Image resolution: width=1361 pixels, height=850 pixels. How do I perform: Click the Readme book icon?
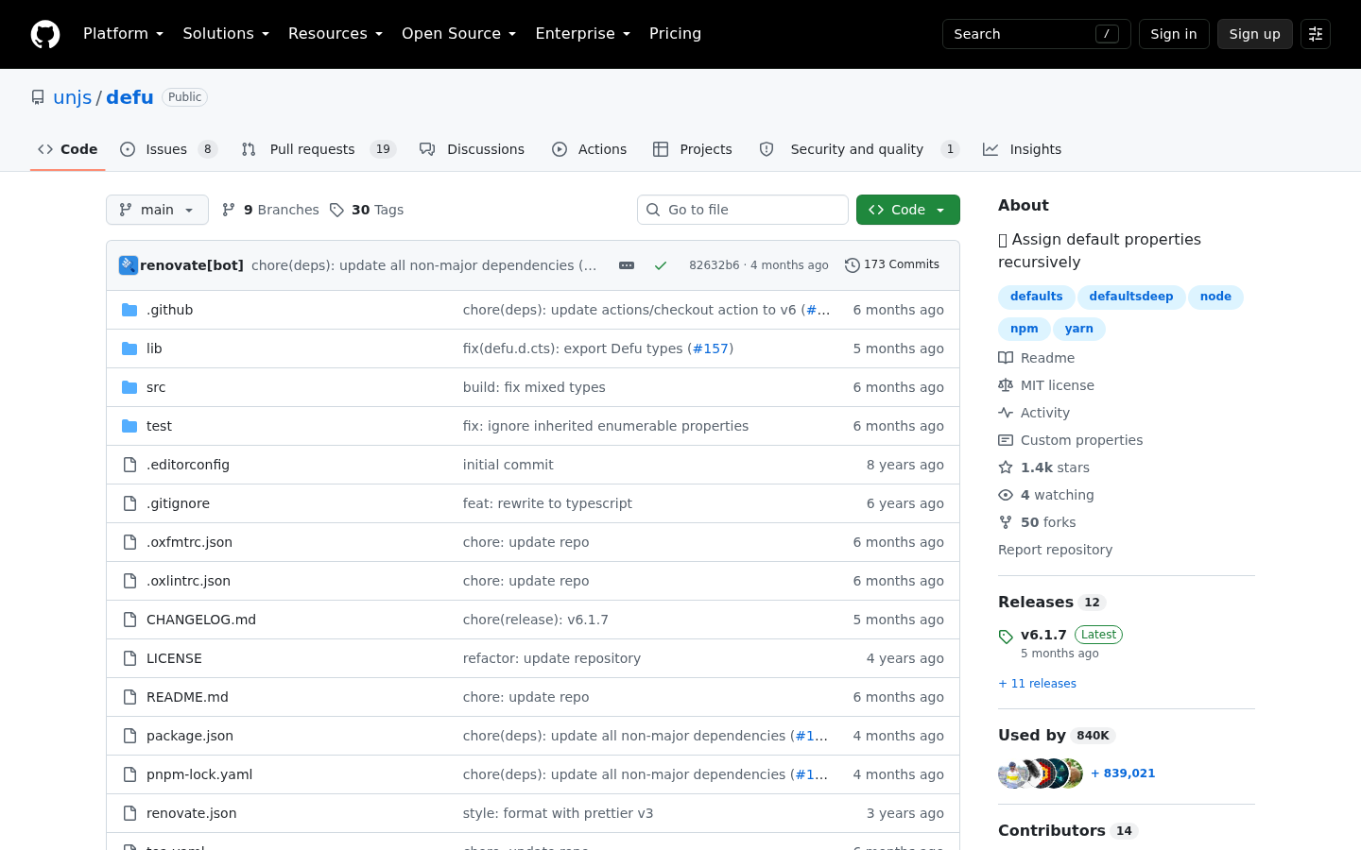click(1006, 358)
